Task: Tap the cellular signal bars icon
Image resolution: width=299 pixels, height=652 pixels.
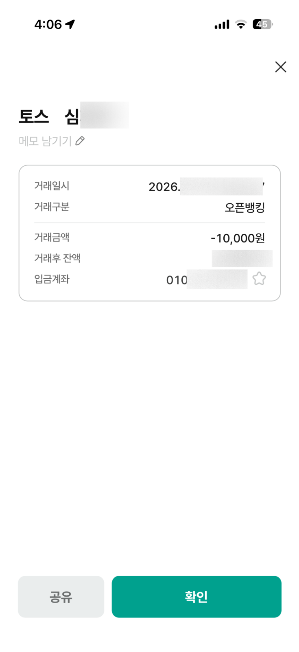Action: [x=222, y=25]
